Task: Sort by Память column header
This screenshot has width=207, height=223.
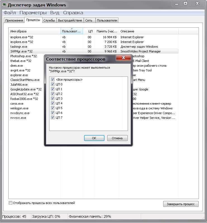Action: tap(106, 32)
